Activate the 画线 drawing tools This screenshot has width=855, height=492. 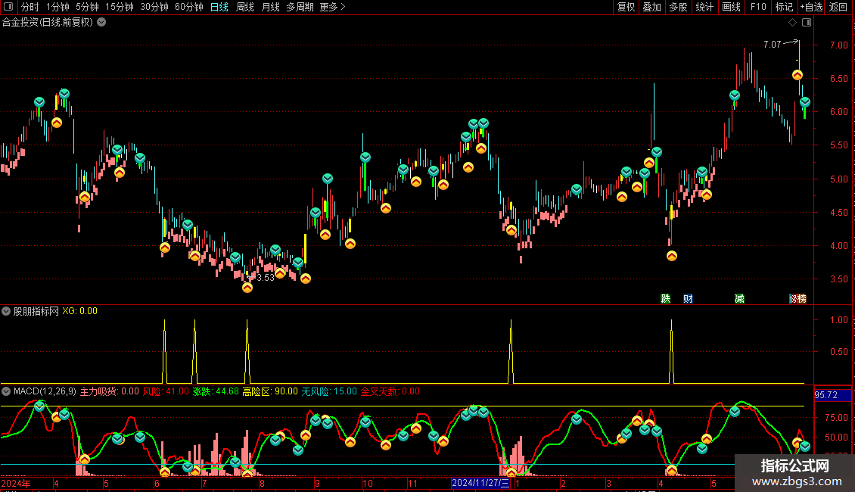[x=731, y=7]
